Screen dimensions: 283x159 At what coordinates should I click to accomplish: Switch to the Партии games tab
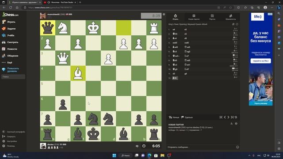212,17
